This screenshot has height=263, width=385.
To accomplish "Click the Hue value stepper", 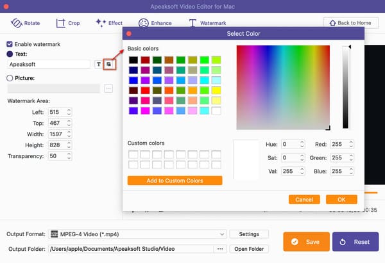I will 302,144.
